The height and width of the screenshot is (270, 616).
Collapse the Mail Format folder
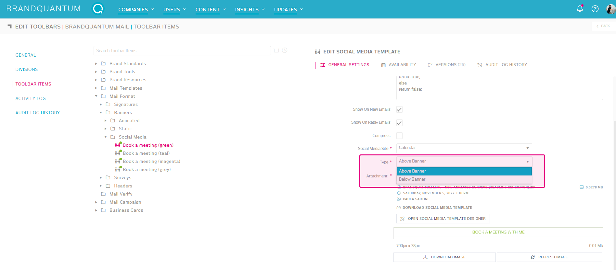coord(96,96)
